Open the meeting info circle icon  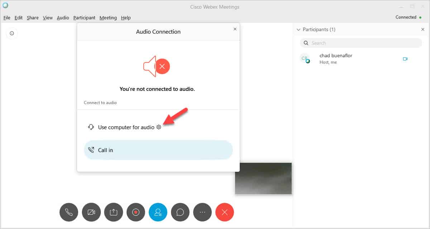coord(12,33)
